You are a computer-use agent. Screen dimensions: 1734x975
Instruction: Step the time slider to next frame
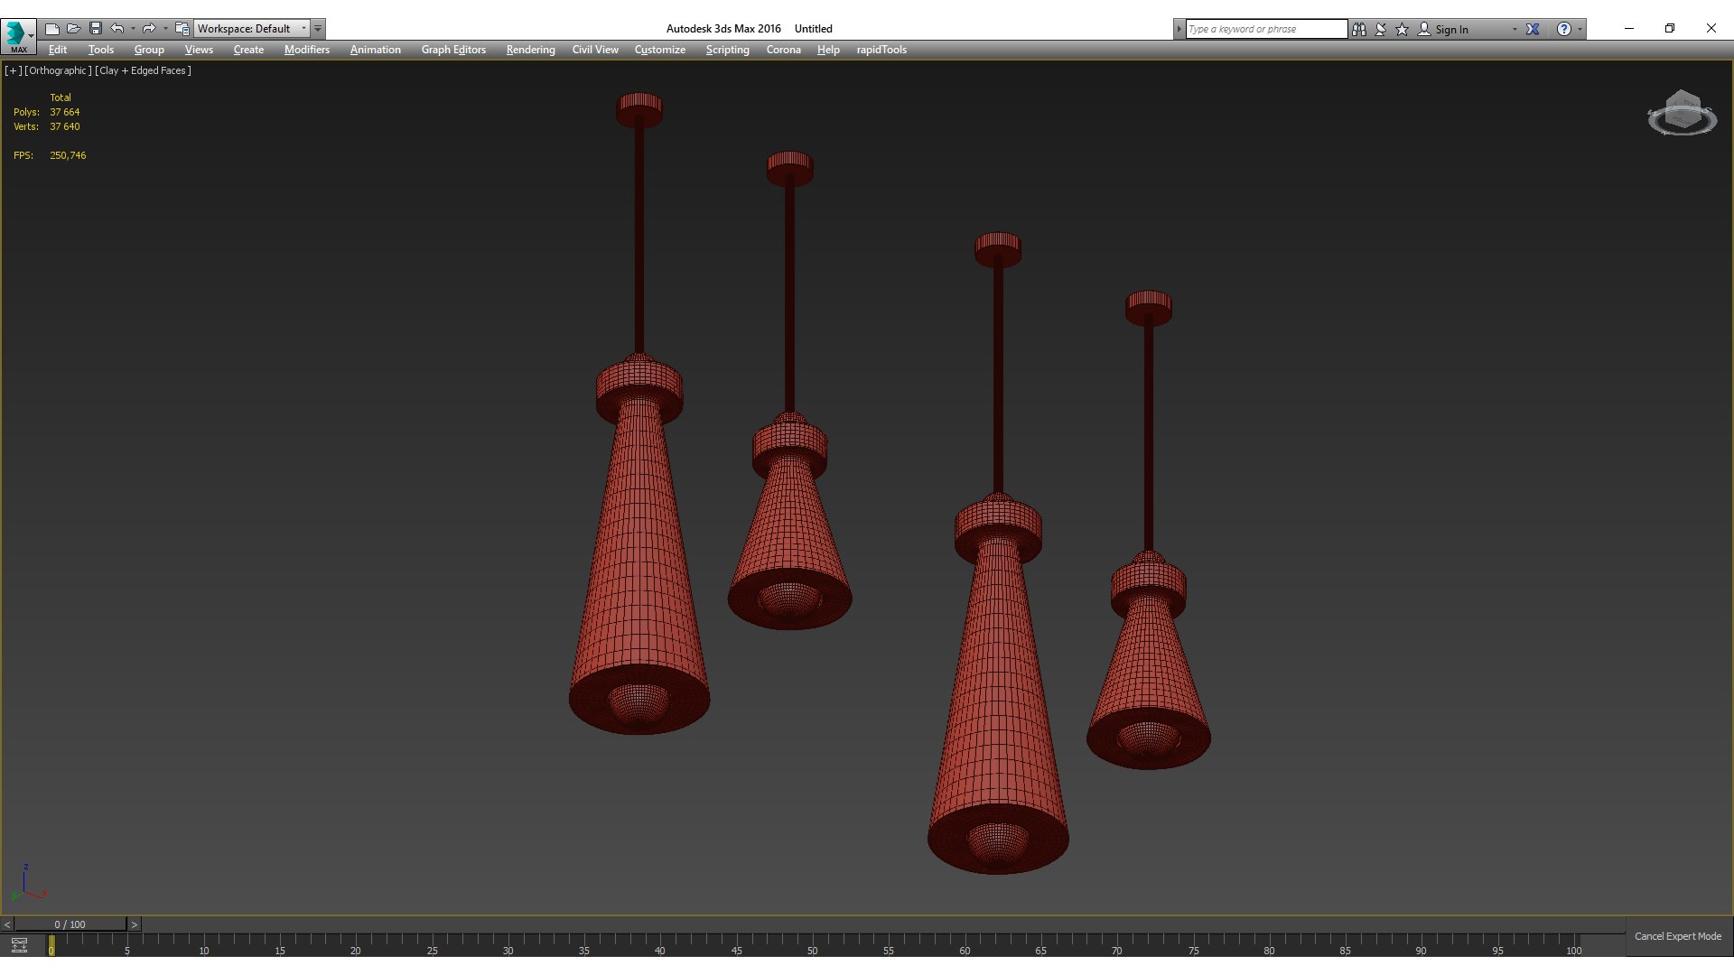134,924
